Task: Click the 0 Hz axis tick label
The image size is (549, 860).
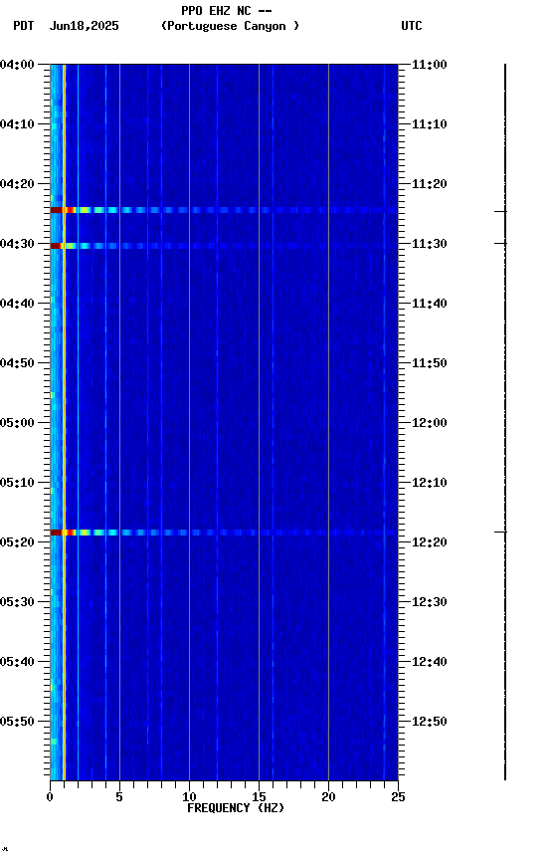Action: (50, 797)
